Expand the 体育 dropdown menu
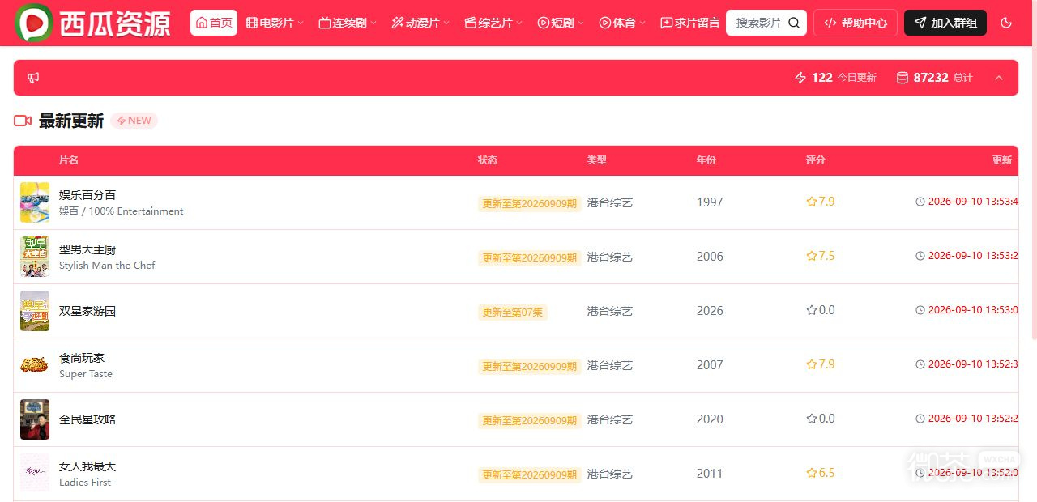The width and height of the screenshot is (1037, 502). (x=622, y=23)
